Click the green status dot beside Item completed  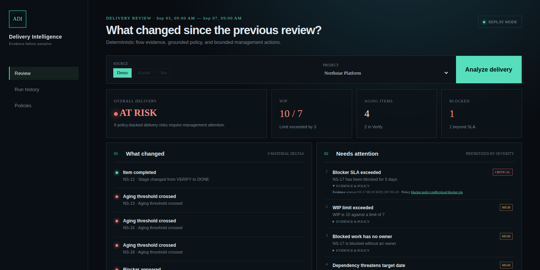click(x=116, y=173)
